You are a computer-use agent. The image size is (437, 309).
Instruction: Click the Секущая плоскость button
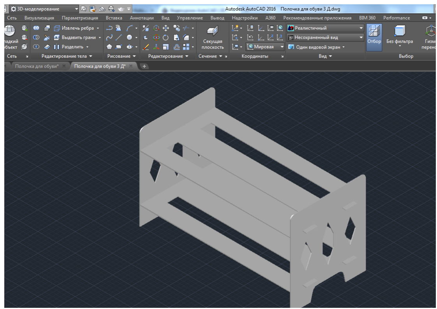click(x=213, y=37)
